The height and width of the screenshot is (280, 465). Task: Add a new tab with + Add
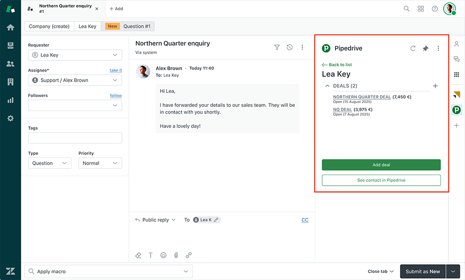point(116,8)
